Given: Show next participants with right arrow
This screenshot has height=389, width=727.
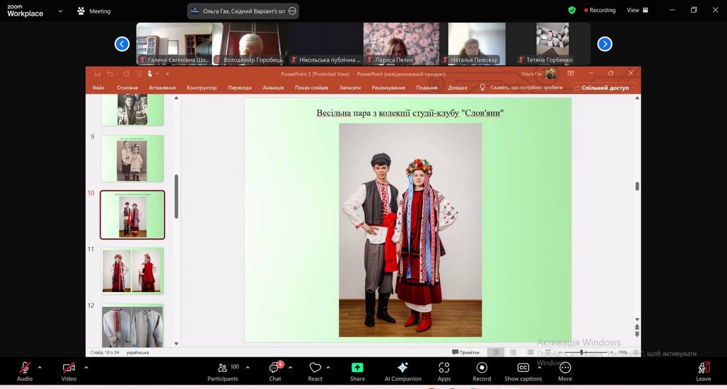Looking at the screenshot, I should (604, 44).
